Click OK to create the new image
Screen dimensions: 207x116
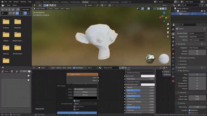77,113
